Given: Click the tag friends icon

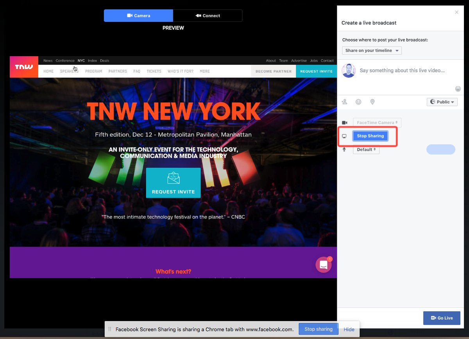Looking at the screenshot, I should [344, 102].
